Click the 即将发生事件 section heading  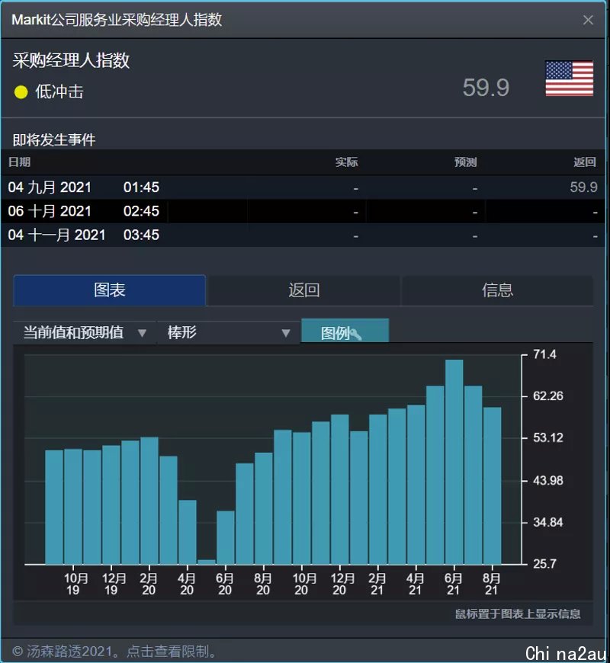tap(54, 139)
